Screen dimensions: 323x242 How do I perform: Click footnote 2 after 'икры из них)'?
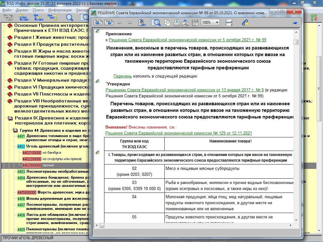267,188
